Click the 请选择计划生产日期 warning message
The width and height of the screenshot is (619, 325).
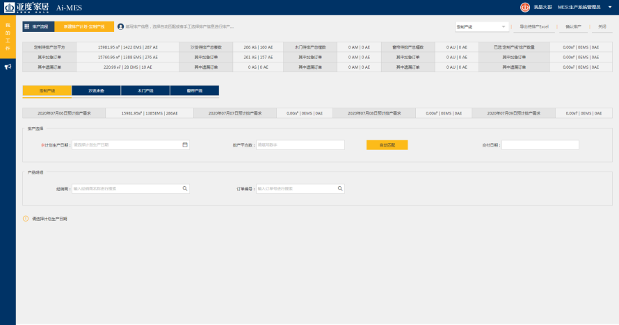point(50,219)
